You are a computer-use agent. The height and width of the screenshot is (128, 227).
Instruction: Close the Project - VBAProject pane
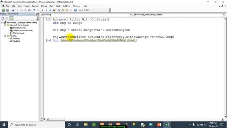tap(37, 14)
